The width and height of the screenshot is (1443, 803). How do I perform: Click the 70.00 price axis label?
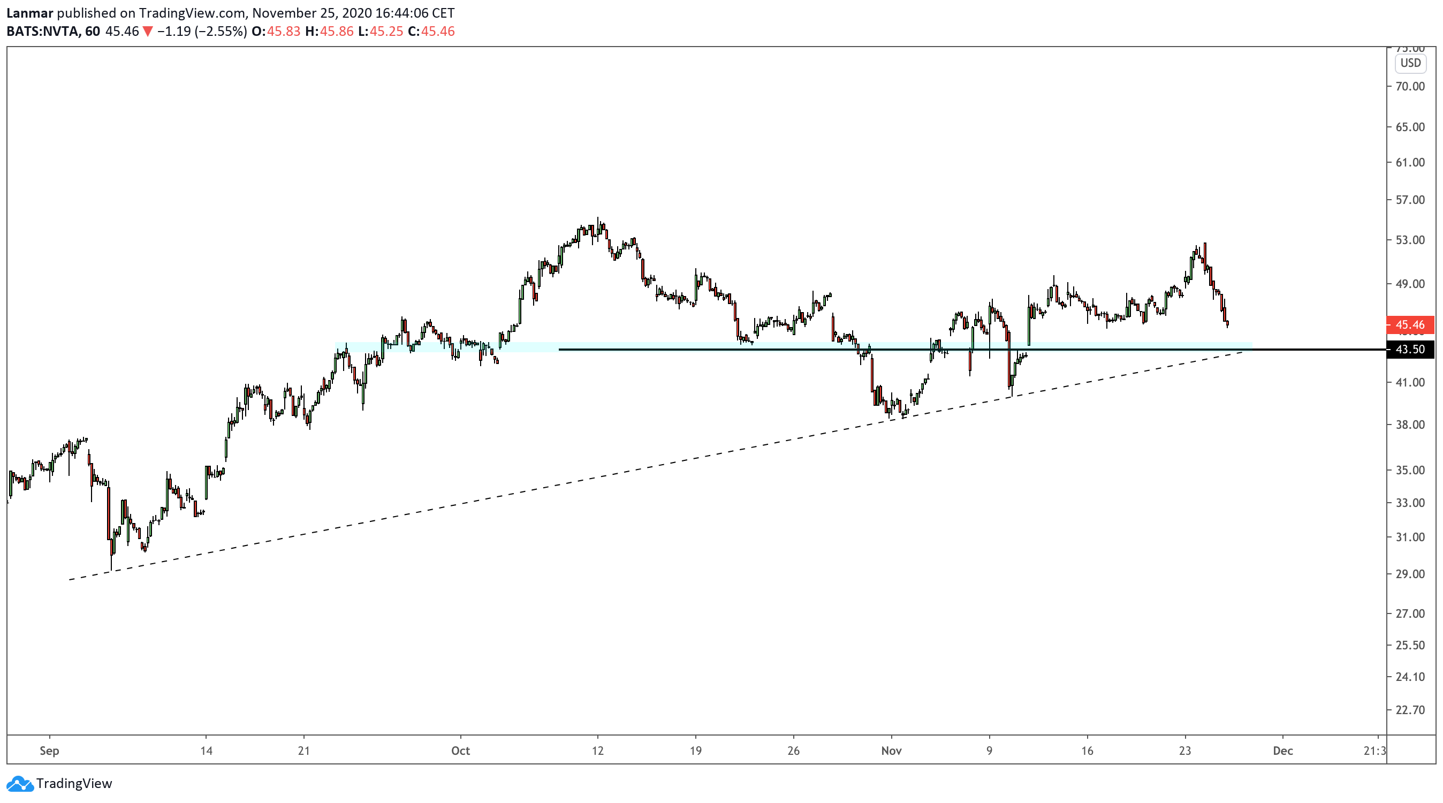[1410, 86]
